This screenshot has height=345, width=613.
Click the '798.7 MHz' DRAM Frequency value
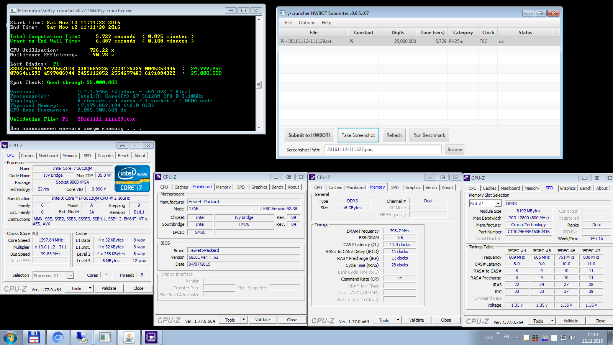click(400, 231)
